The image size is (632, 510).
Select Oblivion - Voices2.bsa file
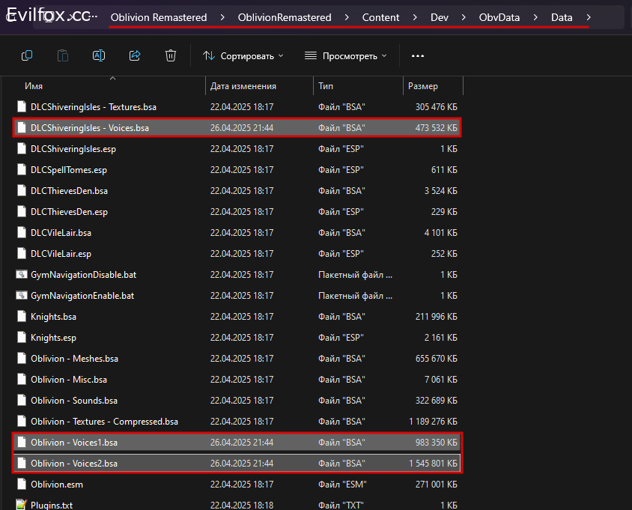click(x=237, y=464)
